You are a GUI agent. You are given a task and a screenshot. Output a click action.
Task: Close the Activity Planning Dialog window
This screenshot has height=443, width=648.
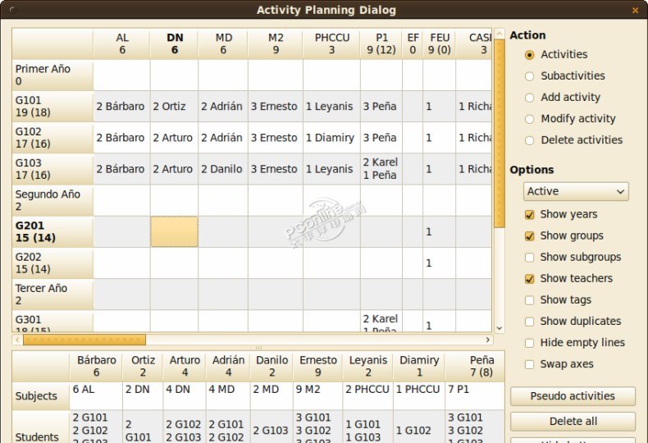(635, 11)
